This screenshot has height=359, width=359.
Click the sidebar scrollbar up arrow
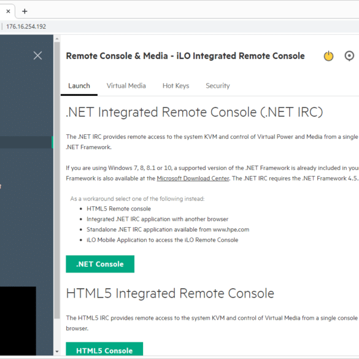[57, 39]
